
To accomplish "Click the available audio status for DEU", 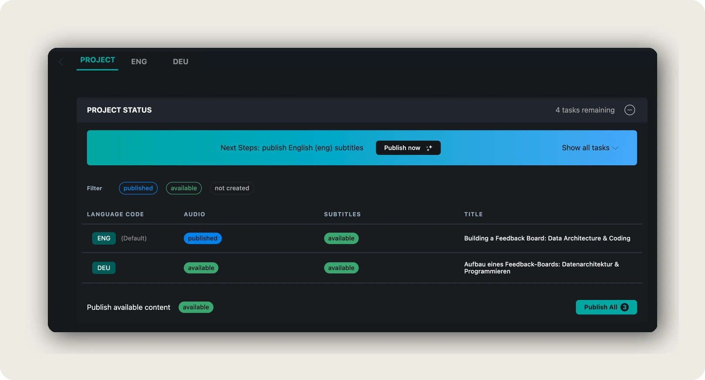I will point(201,268).
